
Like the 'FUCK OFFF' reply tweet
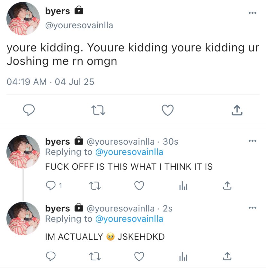[139, 185]
